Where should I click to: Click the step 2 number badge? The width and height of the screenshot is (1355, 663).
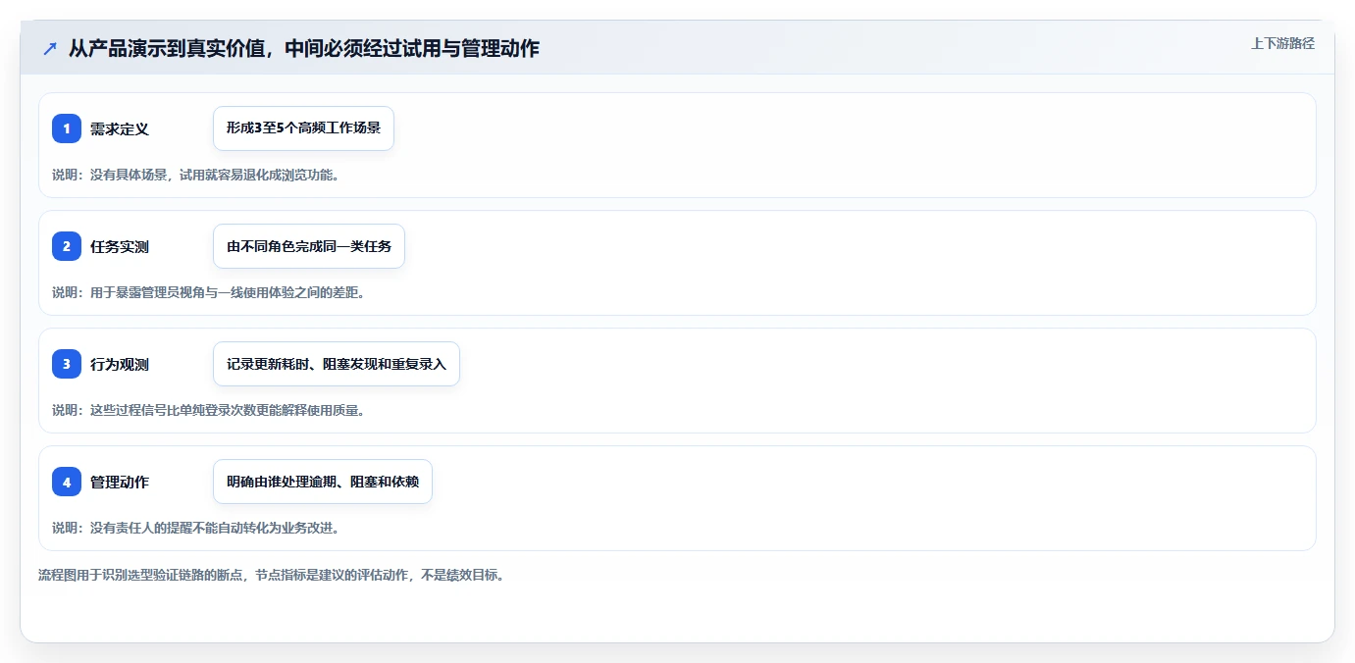tap(67, 246)
